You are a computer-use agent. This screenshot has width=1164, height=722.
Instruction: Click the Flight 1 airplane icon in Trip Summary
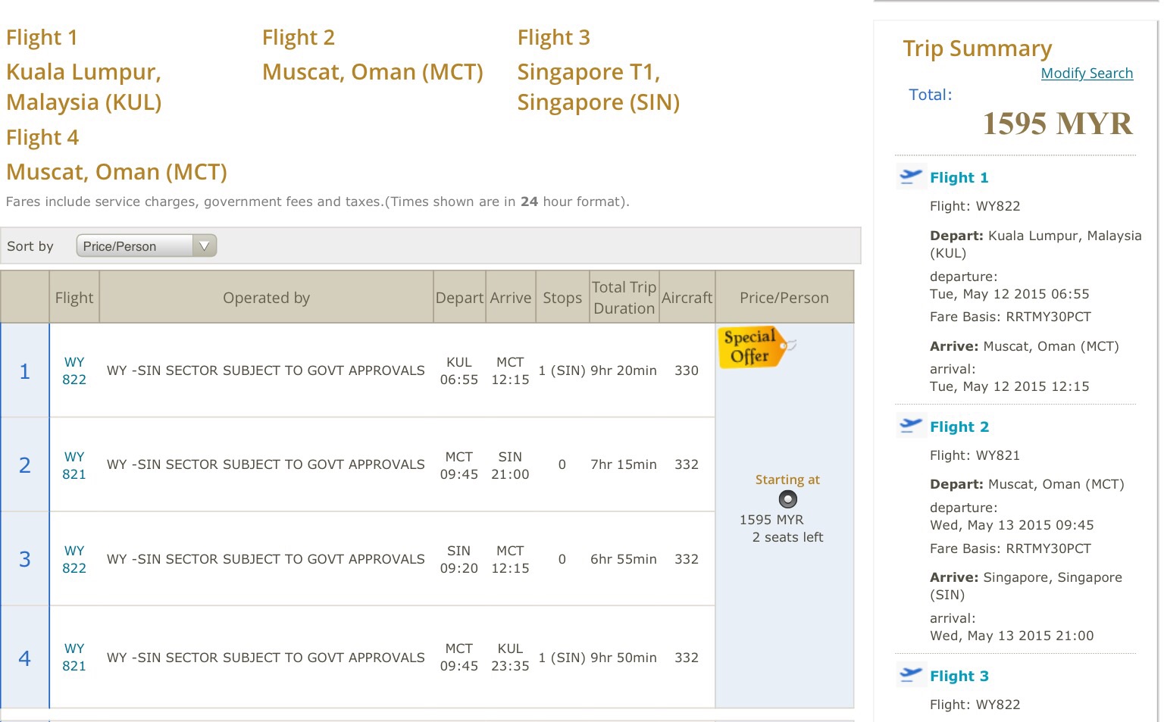click(910, 177)
